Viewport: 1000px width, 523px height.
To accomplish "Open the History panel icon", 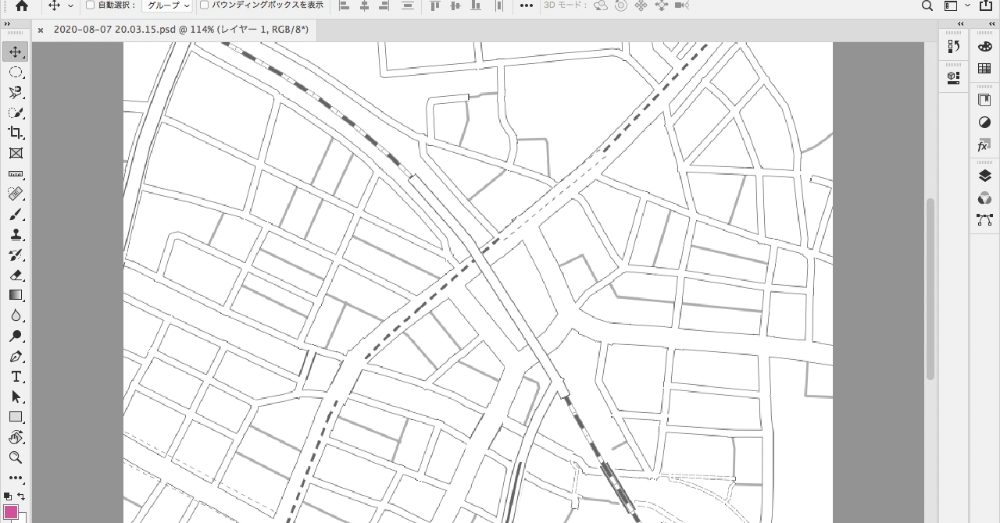I will tap(953, 47).
